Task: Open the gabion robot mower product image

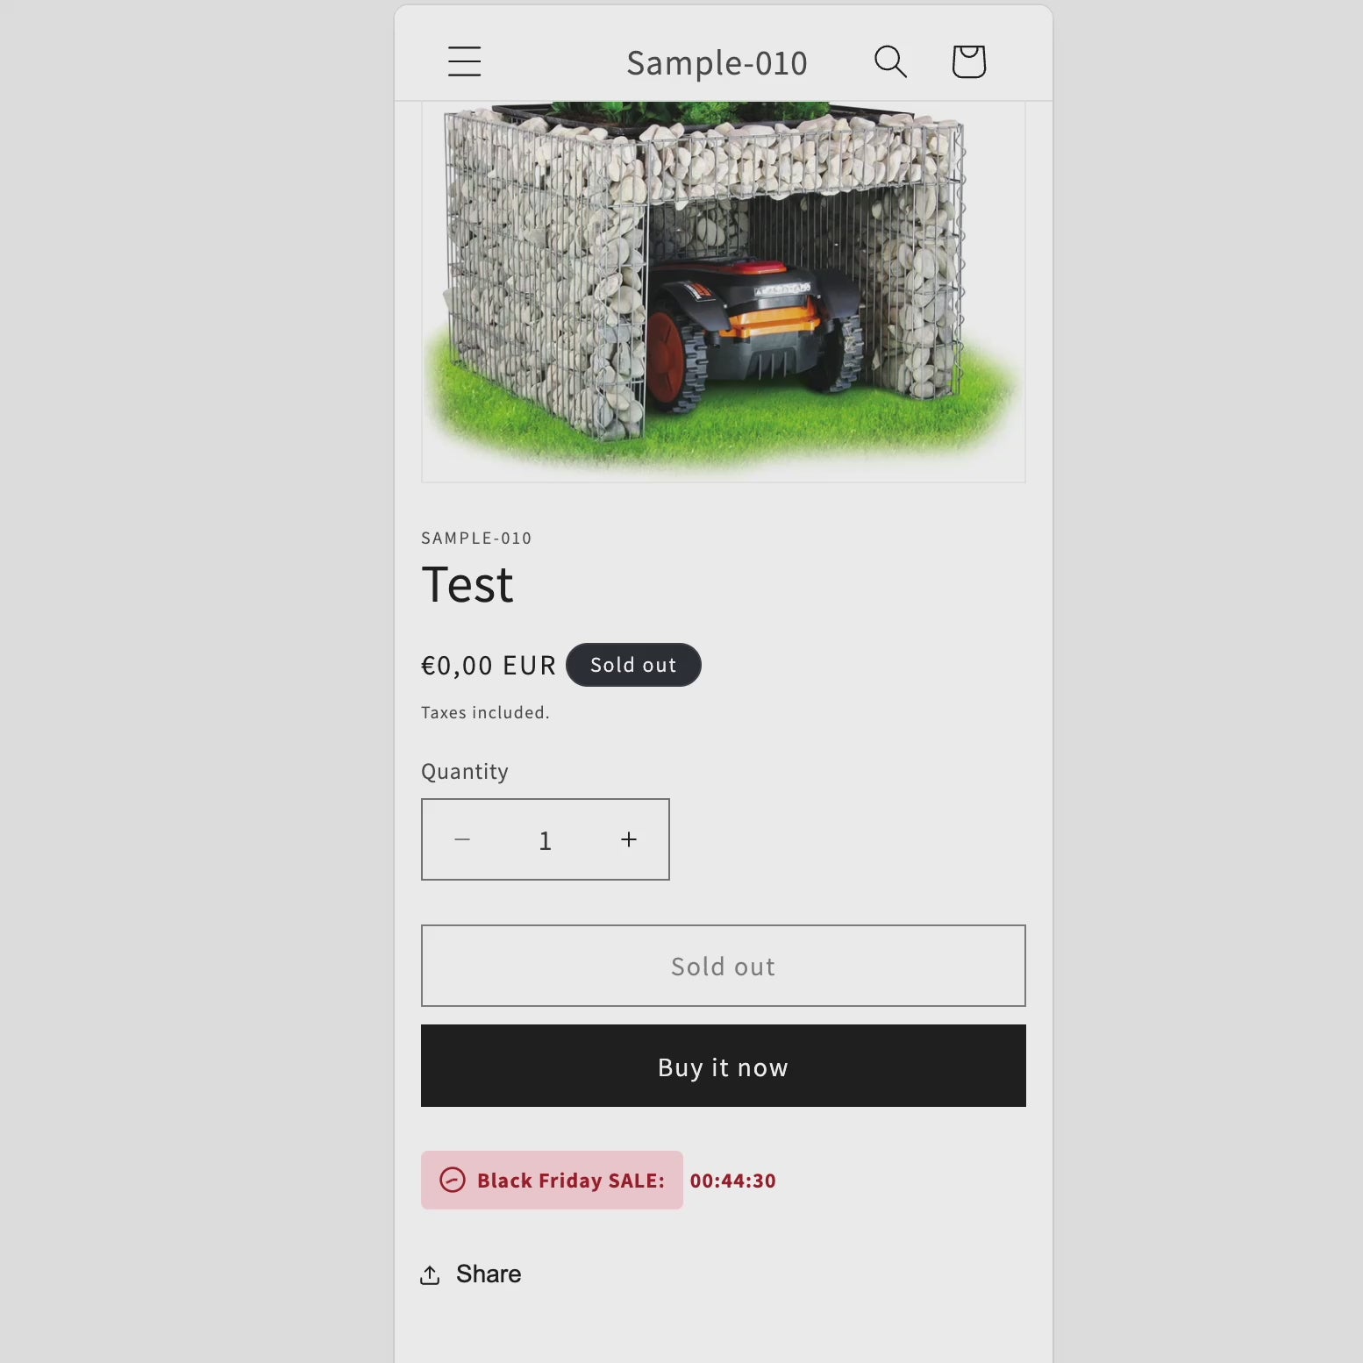Action: [723, 291]
